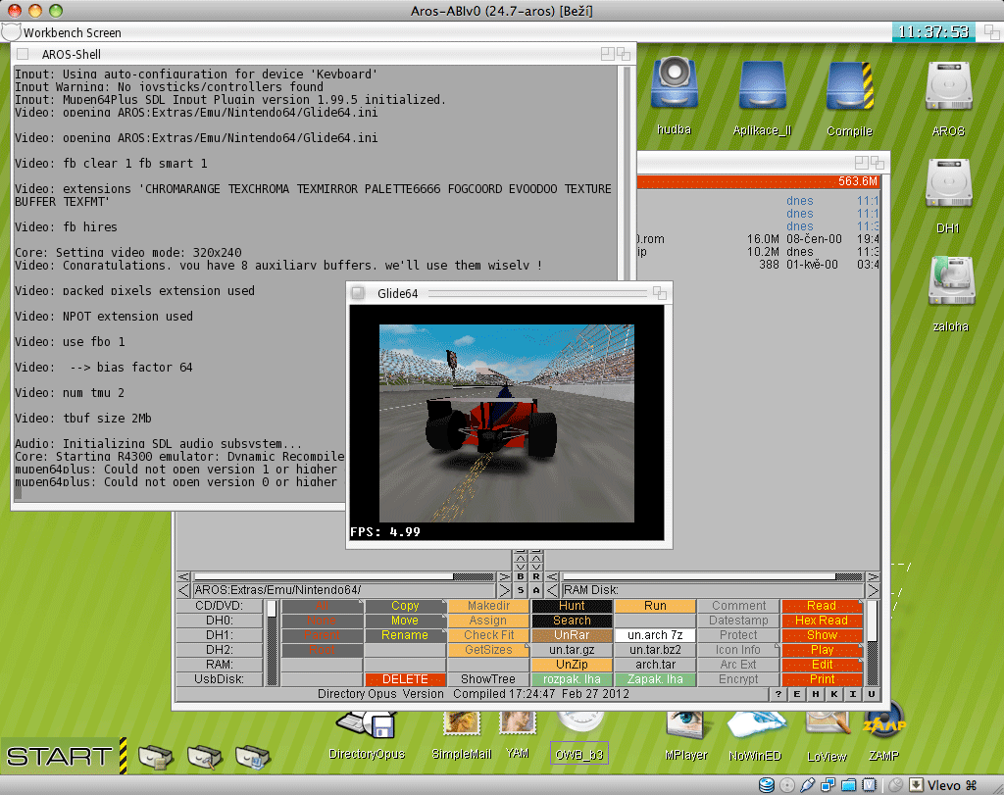Open LoView image viewer icon
Viewport: 1004px width, 795px height.
click(x=827, y=725)
